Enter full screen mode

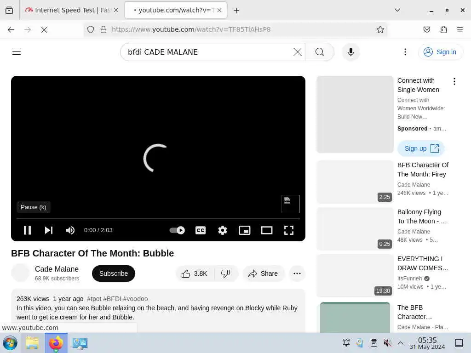coord(289,230)
